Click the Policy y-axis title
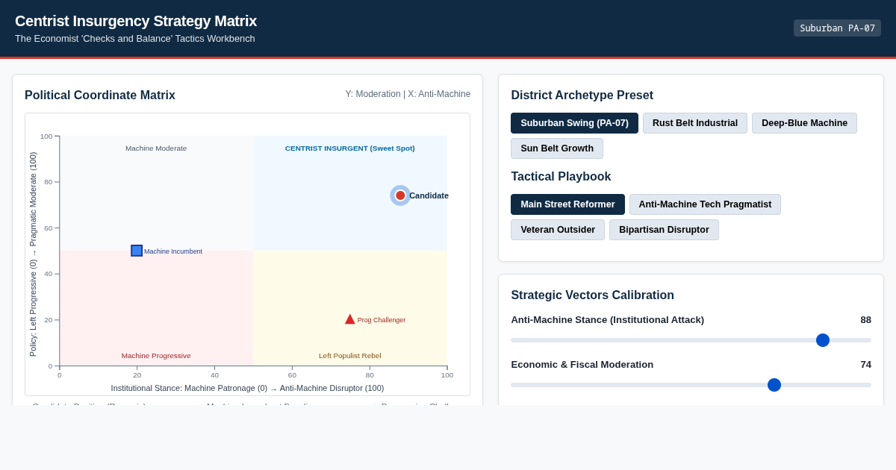 (x=33, y=254)
